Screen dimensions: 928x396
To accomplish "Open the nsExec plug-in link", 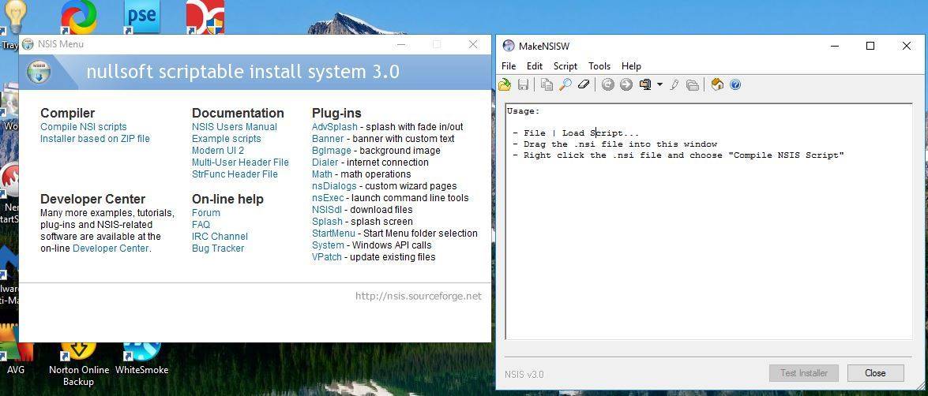I will click(328, 197).
